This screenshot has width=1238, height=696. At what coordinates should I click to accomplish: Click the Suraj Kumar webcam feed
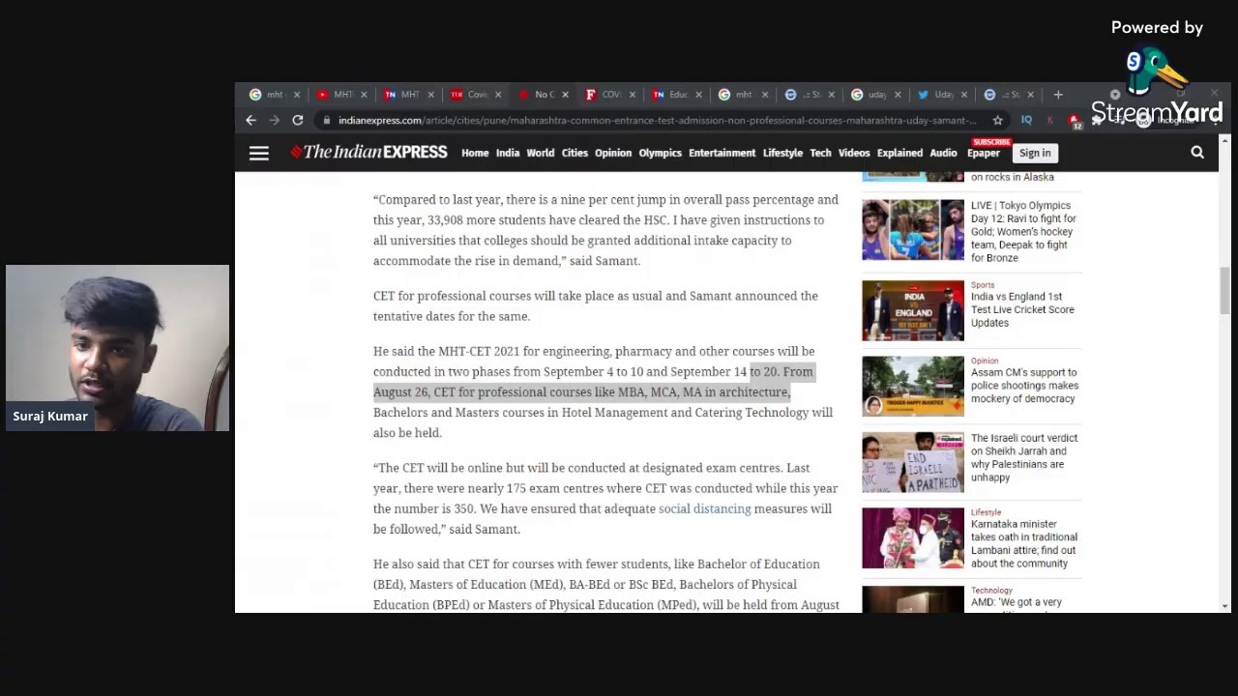[x=117, y=348]
